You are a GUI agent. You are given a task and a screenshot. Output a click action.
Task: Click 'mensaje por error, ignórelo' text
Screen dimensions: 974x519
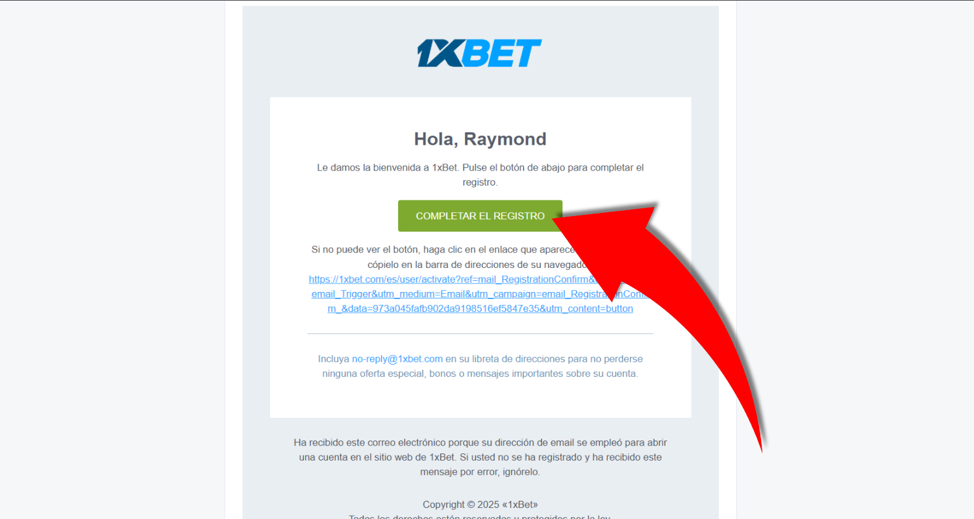pyautogui.click(x=480, y=472)
